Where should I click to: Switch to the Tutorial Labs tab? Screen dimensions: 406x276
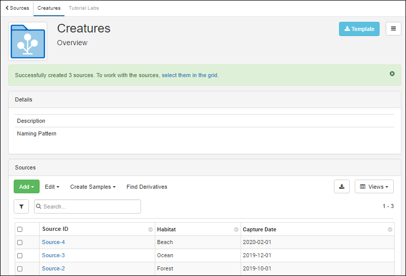coord(84,8)
